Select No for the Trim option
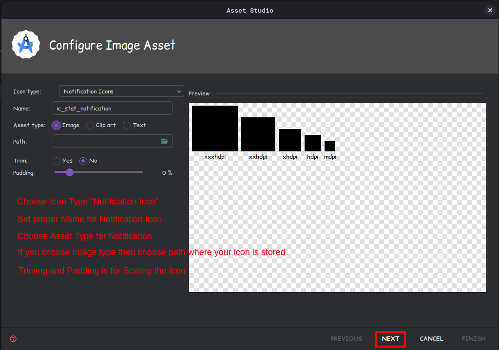499x350 pixels. point(83,161)
